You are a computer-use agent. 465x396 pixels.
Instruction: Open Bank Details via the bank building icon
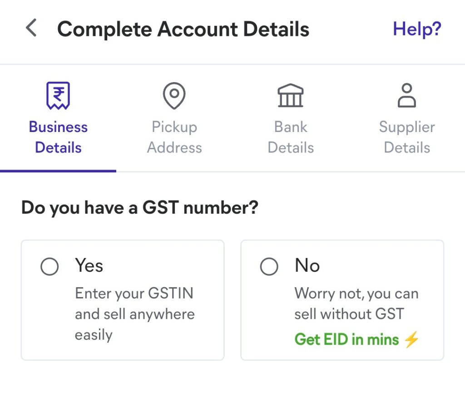click(291, 95)
